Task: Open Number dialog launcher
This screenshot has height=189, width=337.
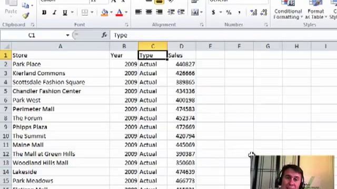Action: pos(266,25)
